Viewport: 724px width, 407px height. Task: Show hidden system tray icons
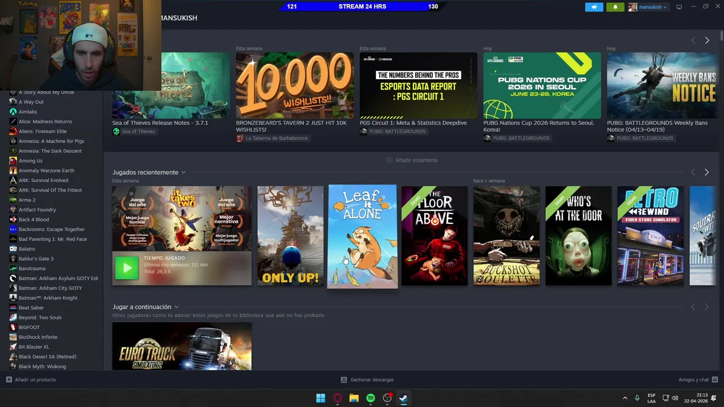pos(625,398)
